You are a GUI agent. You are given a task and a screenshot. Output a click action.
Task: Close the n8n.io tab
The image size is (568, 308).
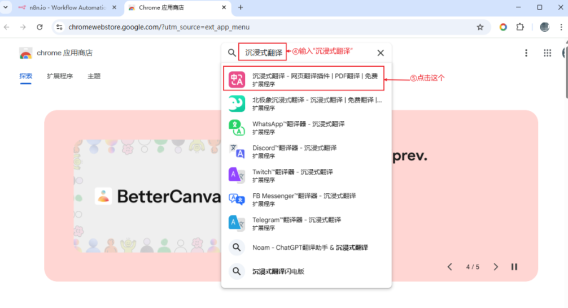(114, 7)
